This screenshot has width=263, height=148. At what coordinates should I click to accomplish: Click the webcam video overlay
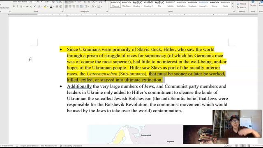tap(237, 124)
